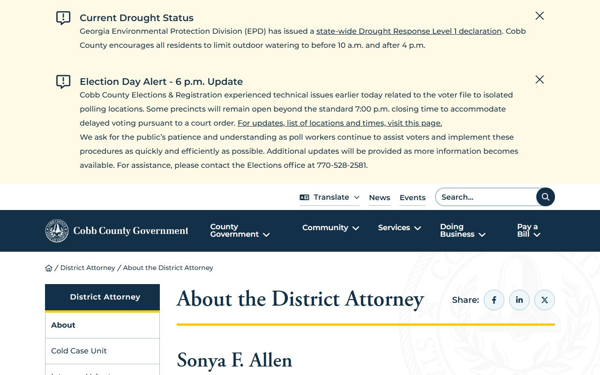
Task: Click the Translate language icon
Action: tap(304, 197)
